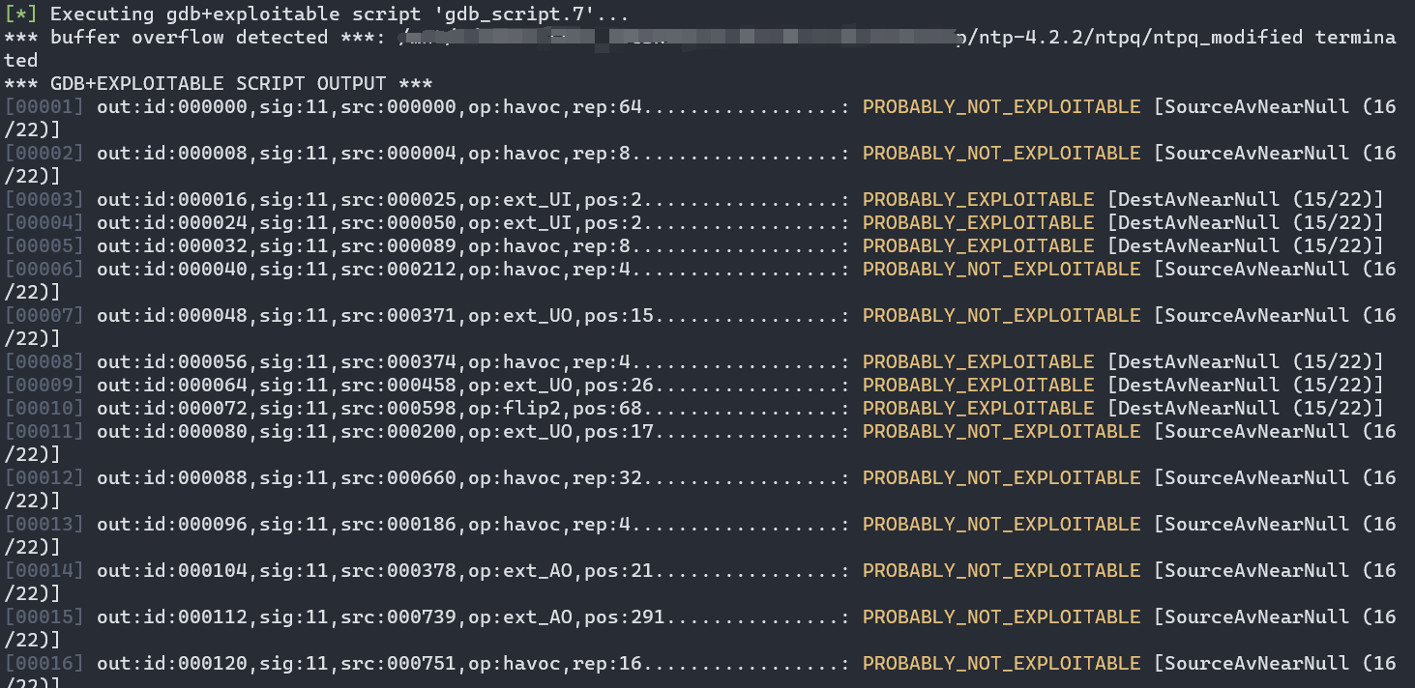The image size is (1415, 688).
Task: Click PROBABLY_NOT_EXPLOITABLE on line 00001
Action: (x=1002, y=107)
